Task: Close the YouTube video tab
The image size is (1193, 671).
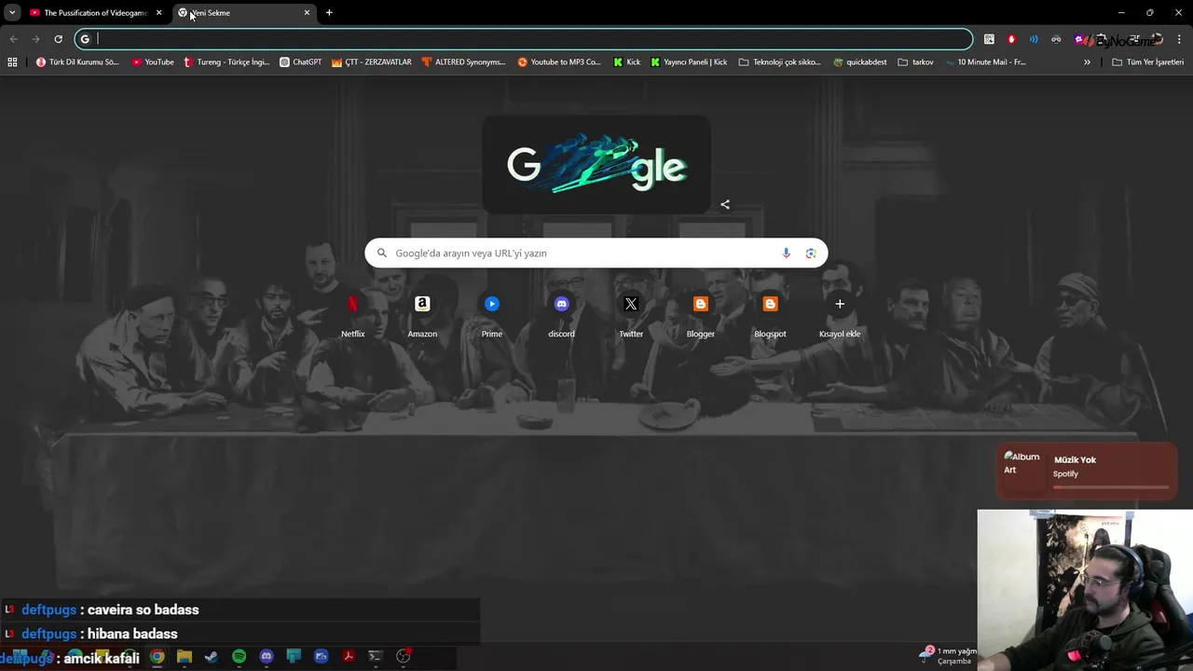Action: pyautogui.click(x=158, y=13)
